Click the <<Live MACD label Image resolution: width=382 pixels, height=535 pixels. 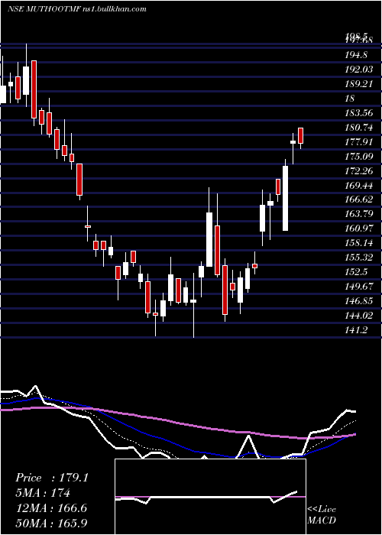point(322,515)
